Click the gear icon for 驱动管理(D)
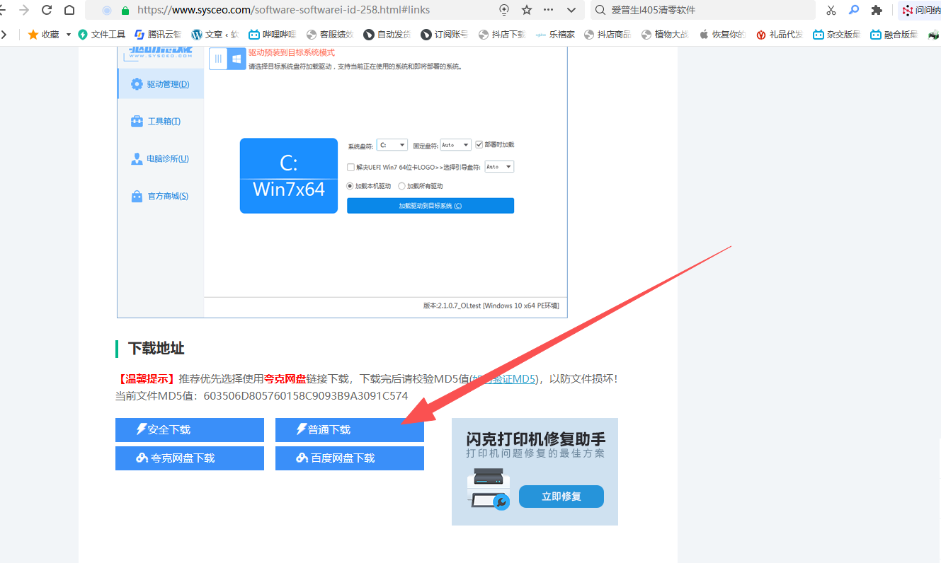Image resolution: width=941 pixels, height=563 pixels. click(x=137, y=84)
